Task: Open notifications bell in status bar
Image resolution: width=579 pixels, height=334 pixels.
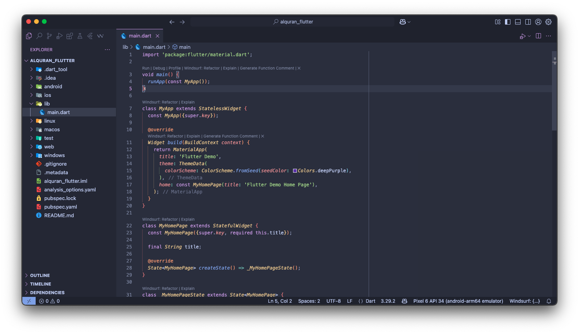Action: [x=549, y=301]
